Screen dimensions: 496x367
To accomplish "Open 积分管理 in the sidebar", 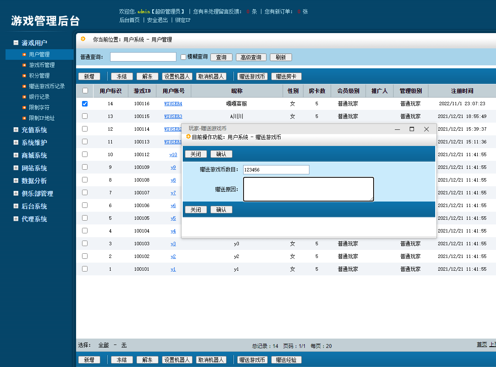I will [x=39, y=76].
